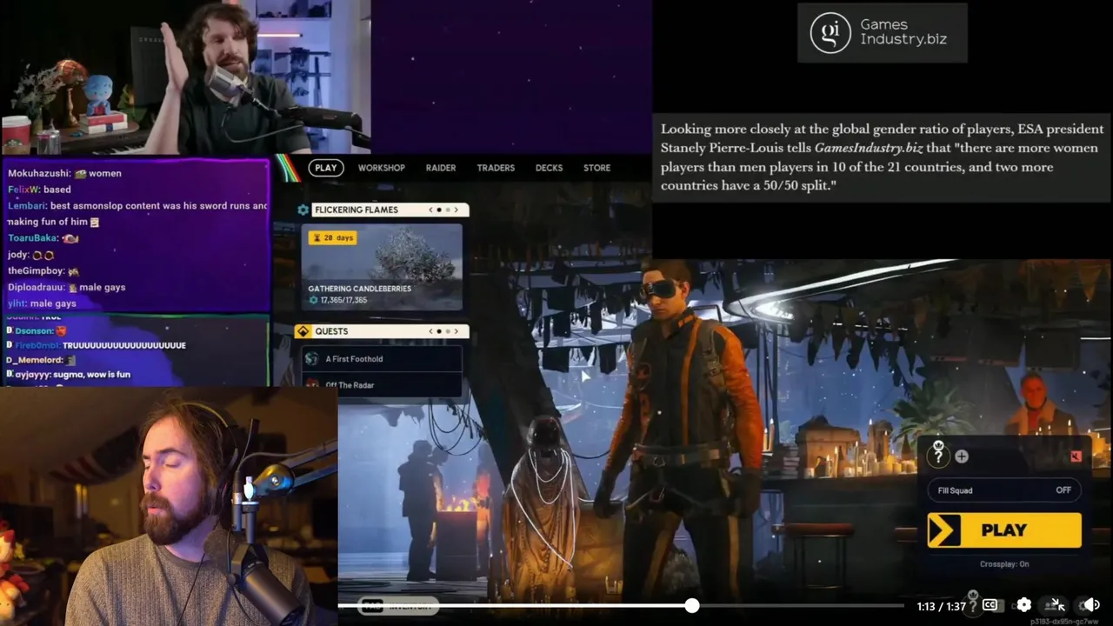Select the Off The Radar quest
Image resolution: width=1113 pixels, height=626 pixels.
coord(382,384)
